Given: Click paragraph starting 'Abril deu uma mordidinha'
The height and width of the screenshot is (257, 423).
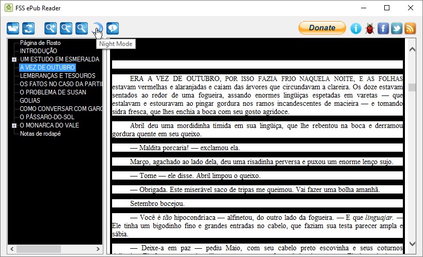Looking at the screenshot, I should point(257,130).
